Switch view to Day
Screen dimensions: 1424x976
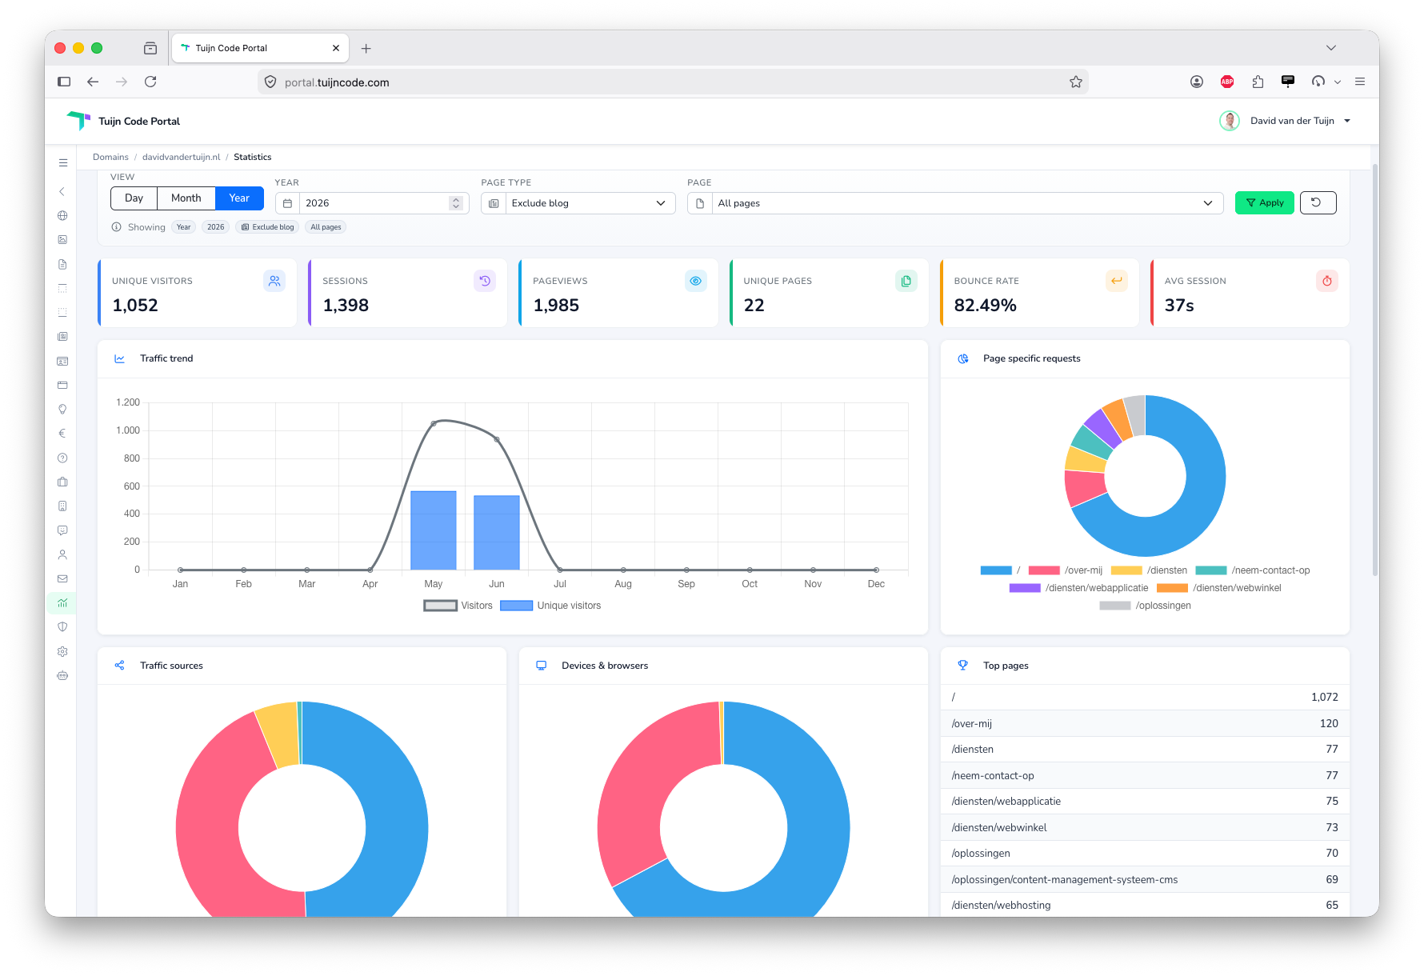[134, 198]
